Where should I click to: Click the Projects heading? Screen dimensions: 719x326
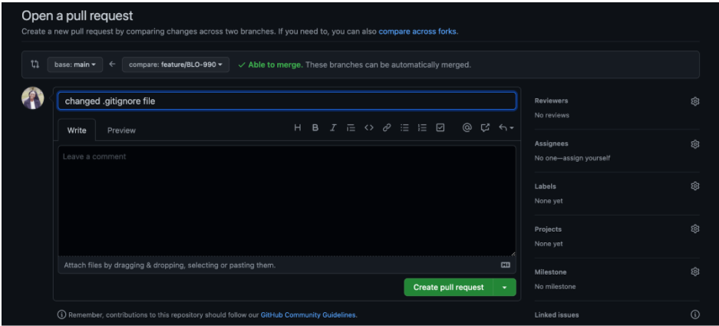tap(548, 229)
